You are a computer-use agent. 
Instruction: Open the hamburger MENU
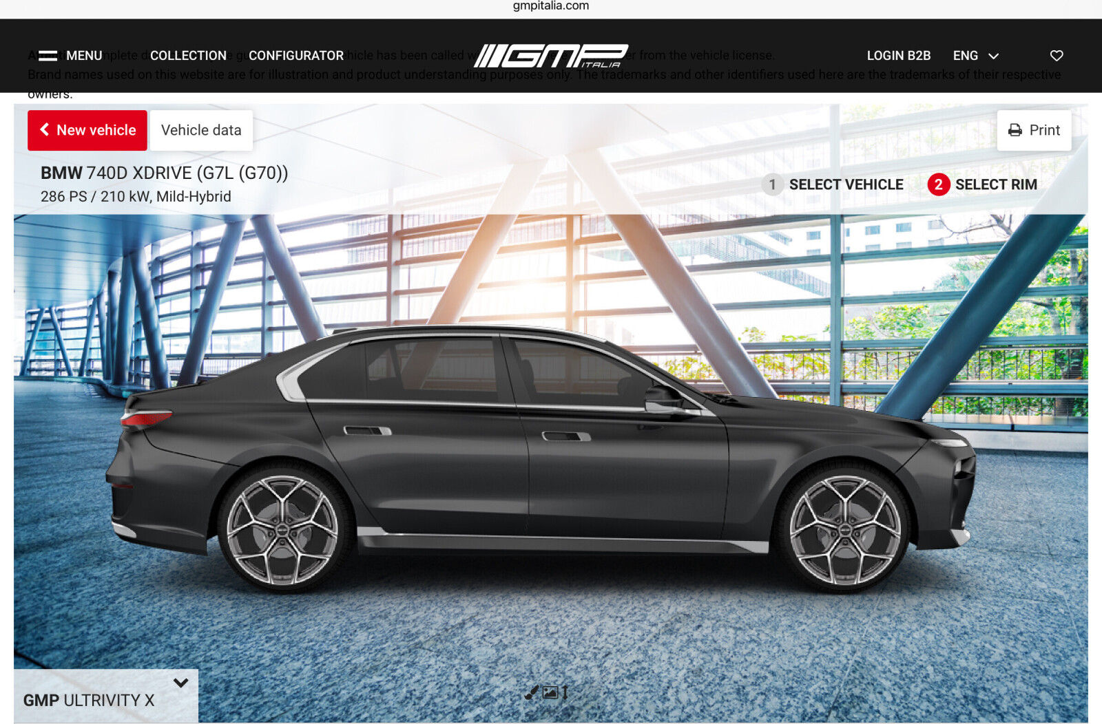point(70,56)
